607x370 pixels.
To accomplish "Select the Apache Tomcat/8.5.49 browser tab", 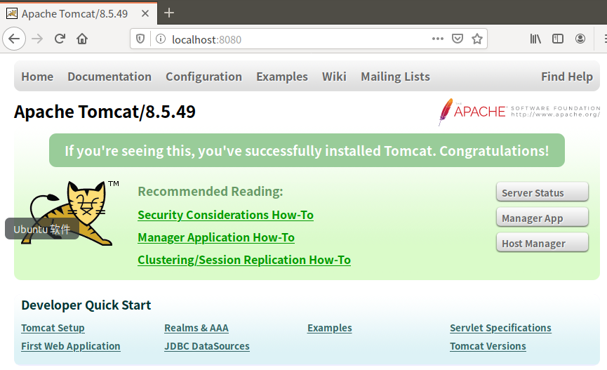I will [x=79, y=13].
